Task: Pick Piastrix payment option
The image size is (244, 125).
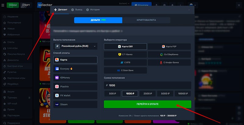Action: coord(75,86)
